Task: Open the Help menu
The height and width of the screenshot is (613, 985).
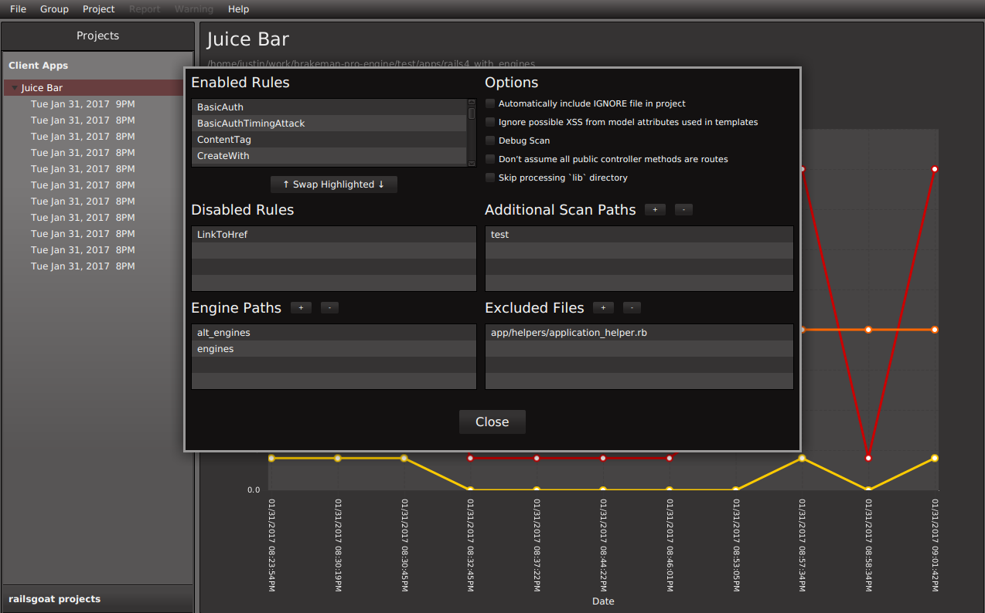Action: point(239,9)
